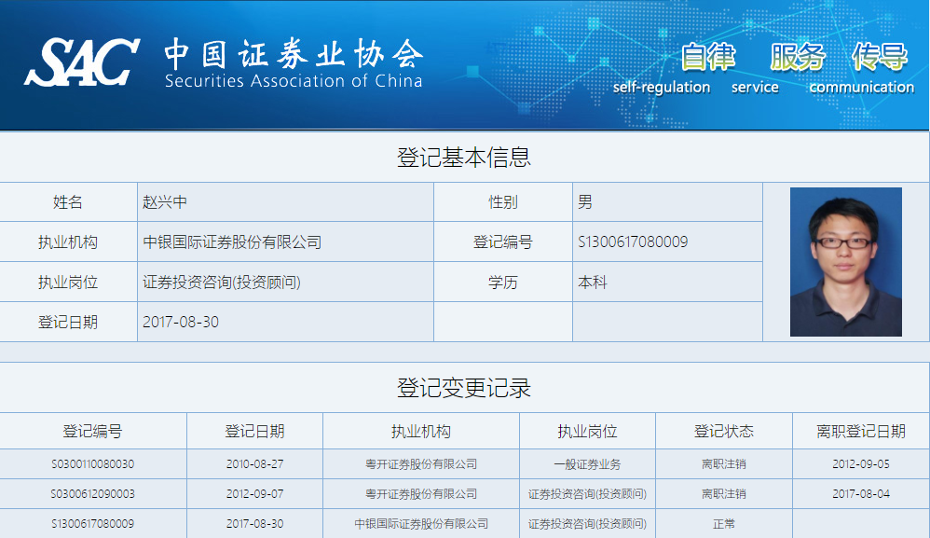The height and width of the screenshot is (538, 930).
Task: Click registration number S0300110080030
Action: pos(92,464)
